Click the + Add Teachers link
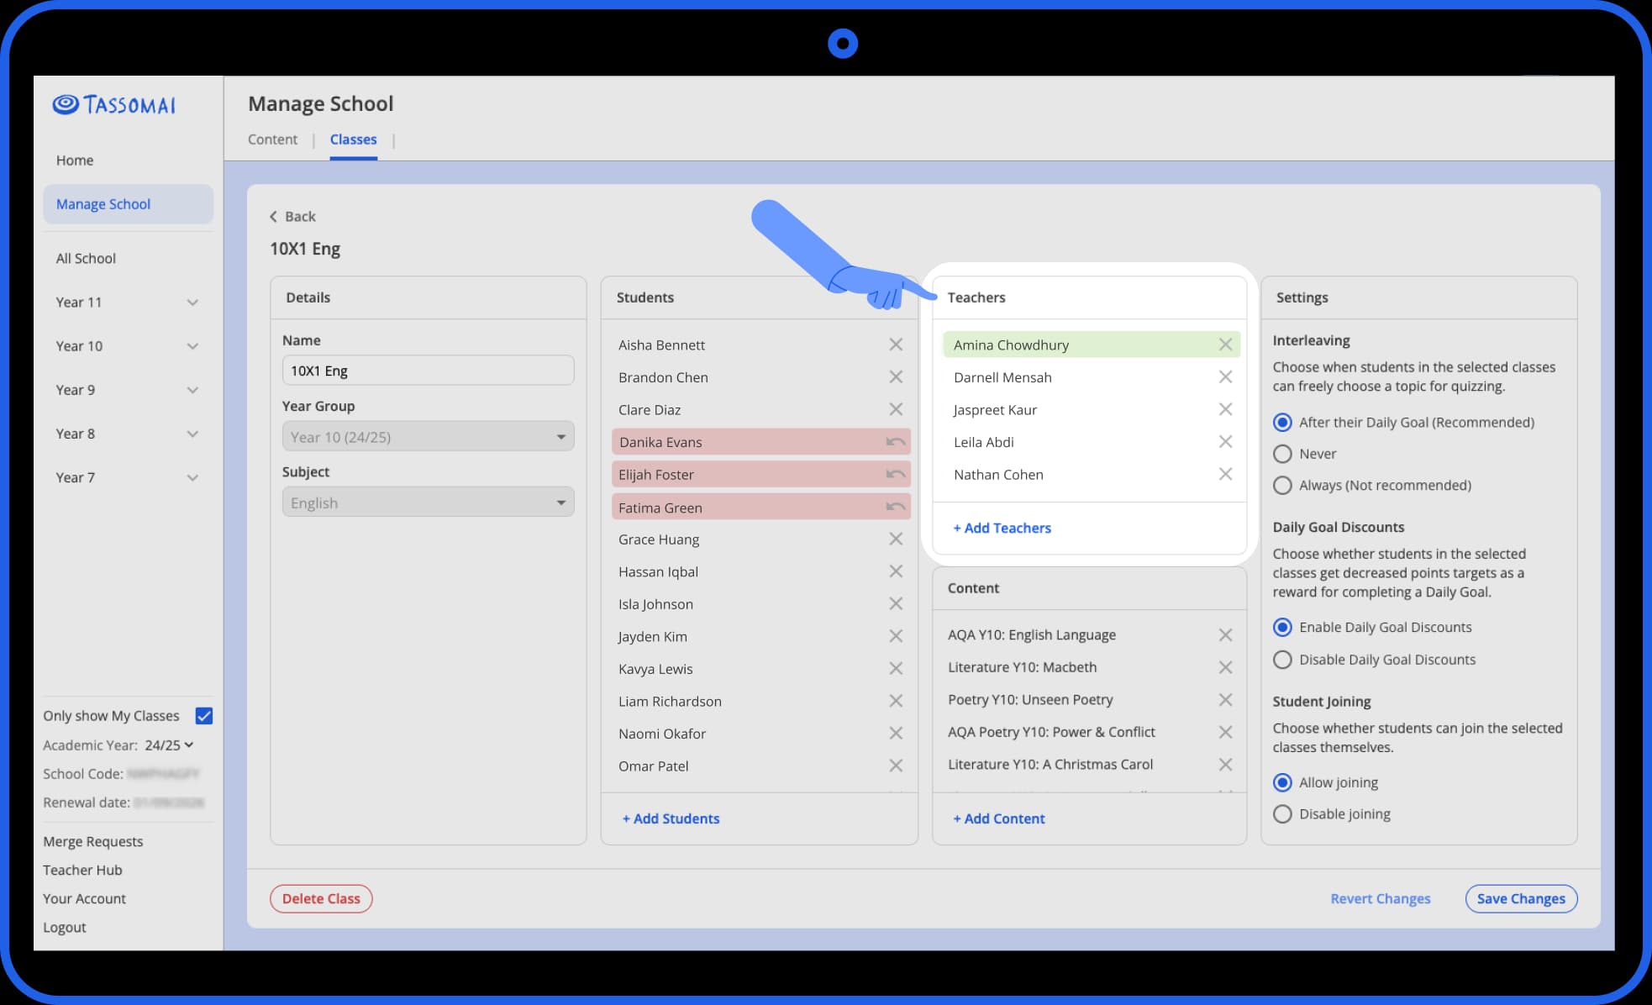The width and height of the screenshot is (1652, 1005). point(1002,528)
